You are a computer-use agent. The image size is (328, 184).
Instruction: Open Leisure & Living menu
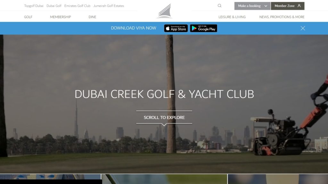(x=232, y=17)
